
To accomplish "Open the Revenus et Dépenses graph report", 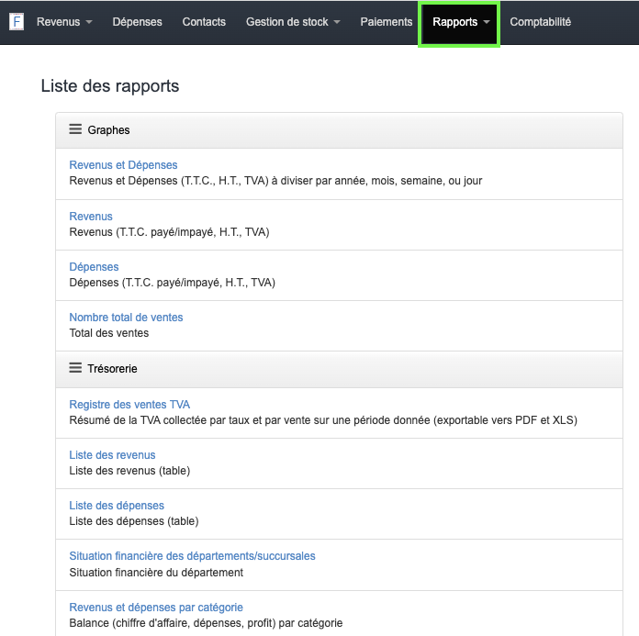I will click(x=123, y=165).
